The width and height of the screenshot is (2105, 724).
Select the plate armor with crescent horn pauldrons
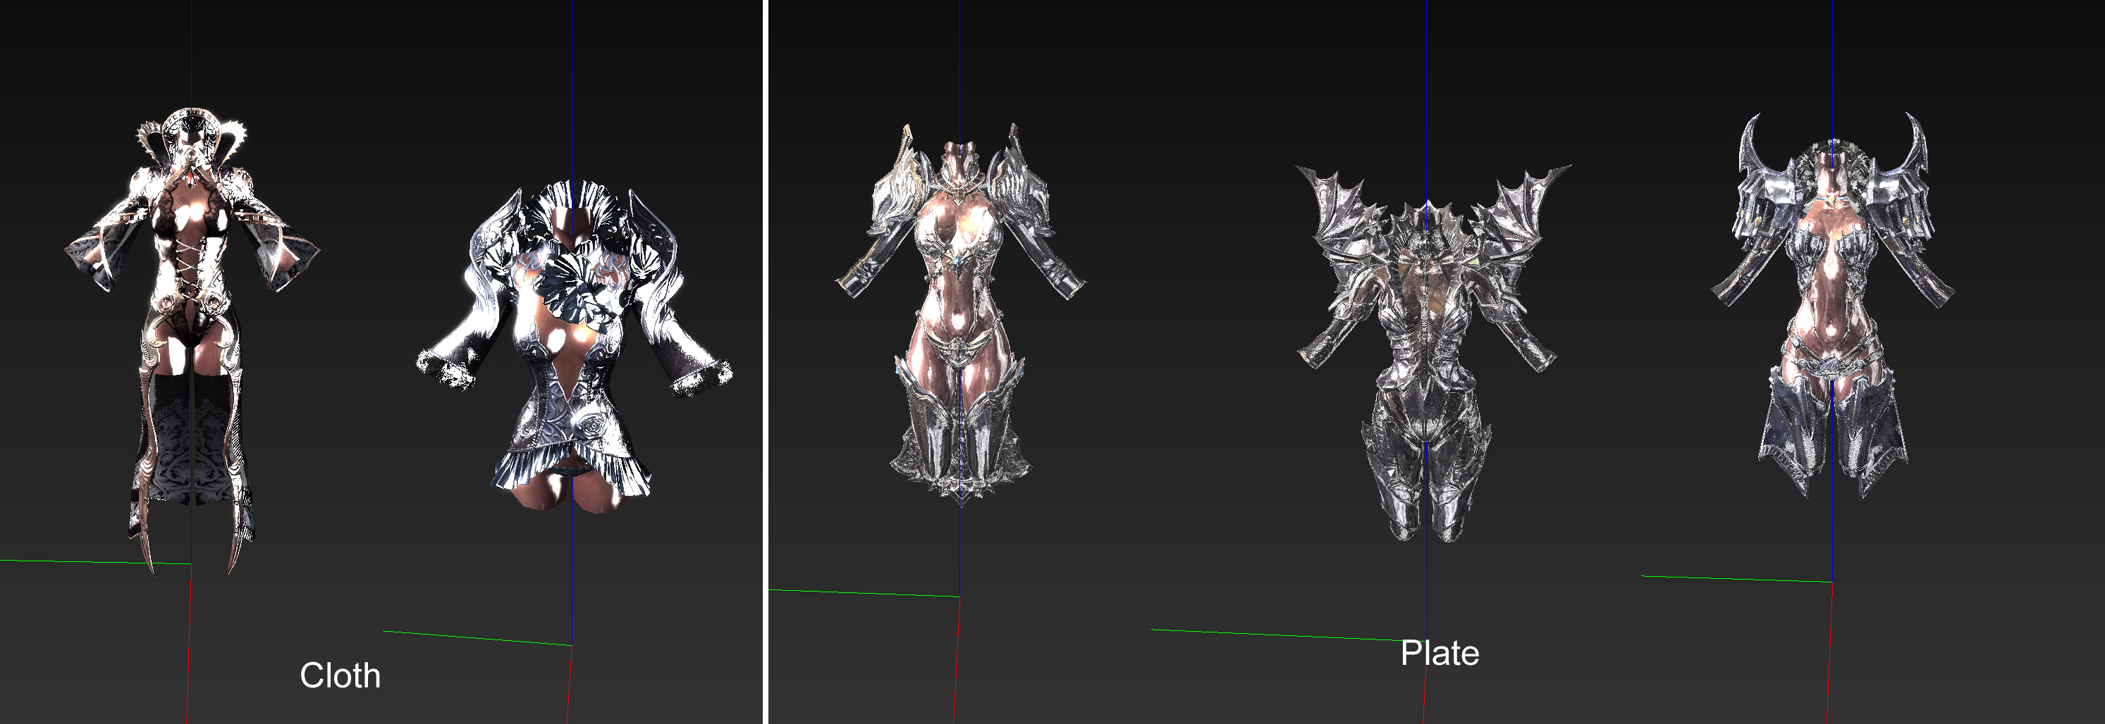click(x=1832, y=306)
